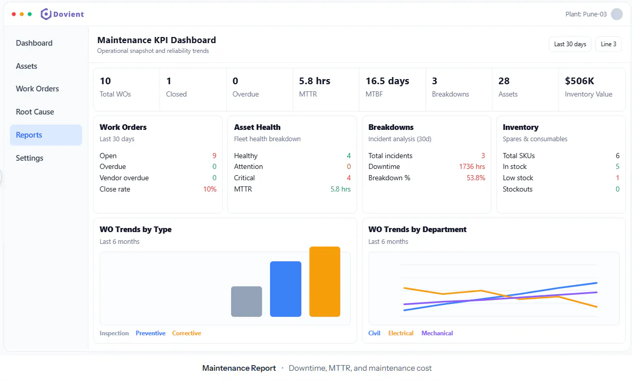Viewport: 632px width, 381px height.
Task: Toggle the Civil legend entry
Action: [374, 333]
